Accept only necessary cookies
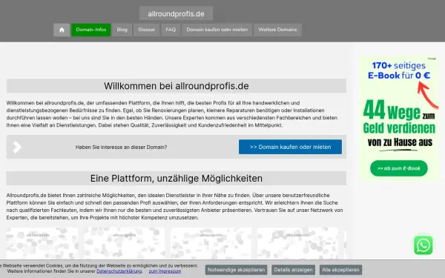This screenshot has height=278, width=445. click(x=236, y=270)
